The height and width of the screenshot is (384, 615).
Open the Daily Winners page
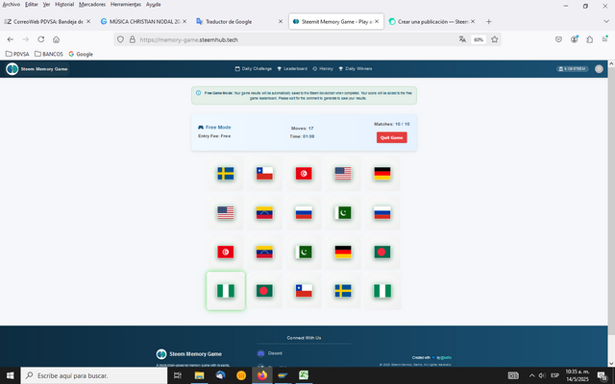click(356, 68)
